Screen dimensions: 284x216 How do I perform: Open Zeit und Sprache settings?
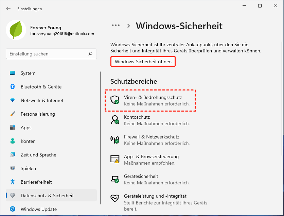[38, 155]
